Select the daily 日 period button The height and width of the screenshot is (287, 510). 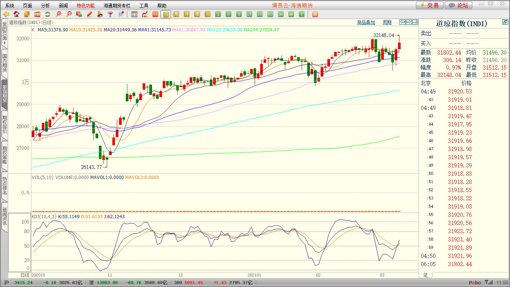(x=166, y=14)
